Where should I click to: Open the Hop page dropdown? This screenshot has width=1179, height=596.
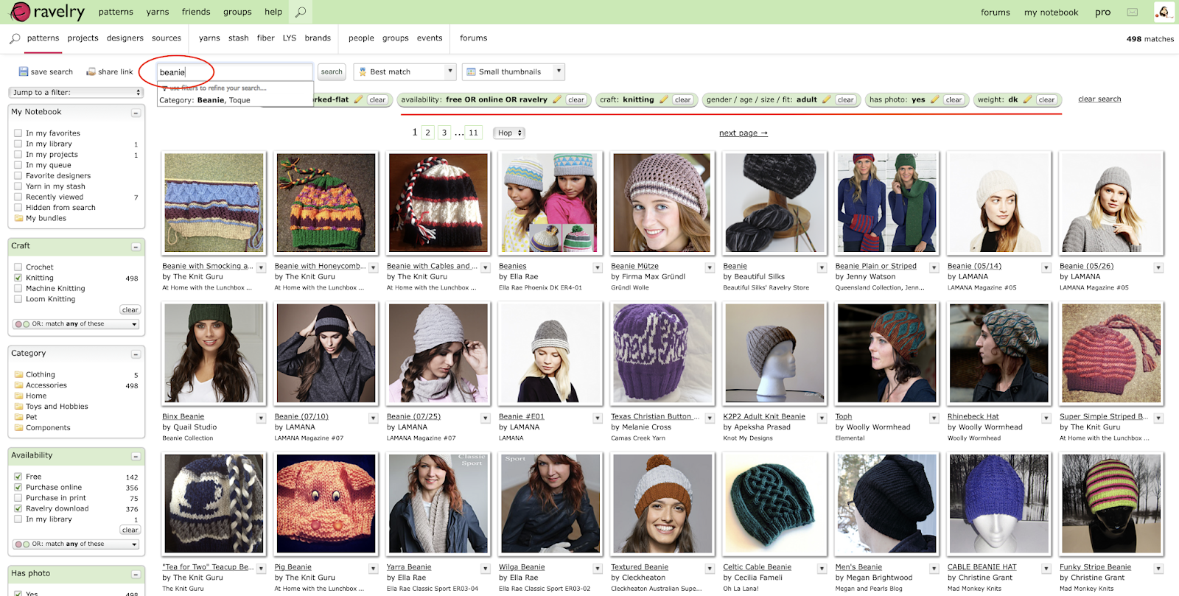point(509,133)
